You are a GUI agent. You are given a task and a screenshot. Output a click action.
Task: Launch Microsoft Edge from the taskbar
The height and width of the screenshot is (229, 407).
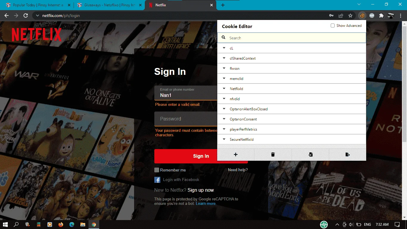[72, 224]
